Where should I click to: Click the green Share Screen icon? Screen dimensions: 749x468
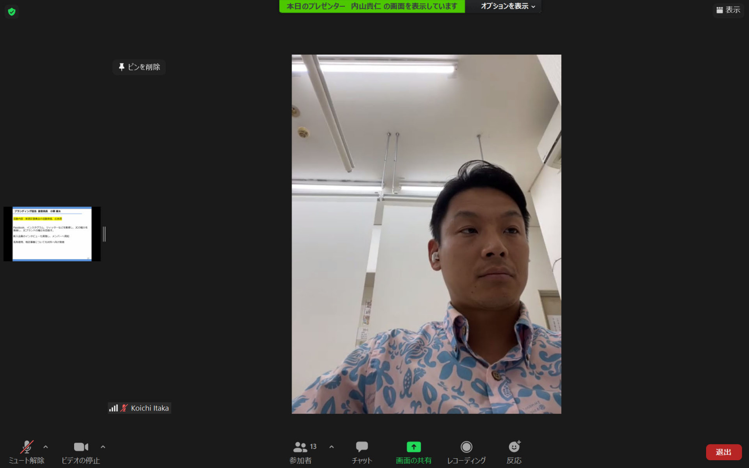(x=414, y=447)
